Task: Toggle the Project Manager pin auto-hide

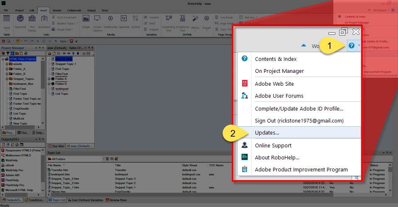Action: click(40, 48)
